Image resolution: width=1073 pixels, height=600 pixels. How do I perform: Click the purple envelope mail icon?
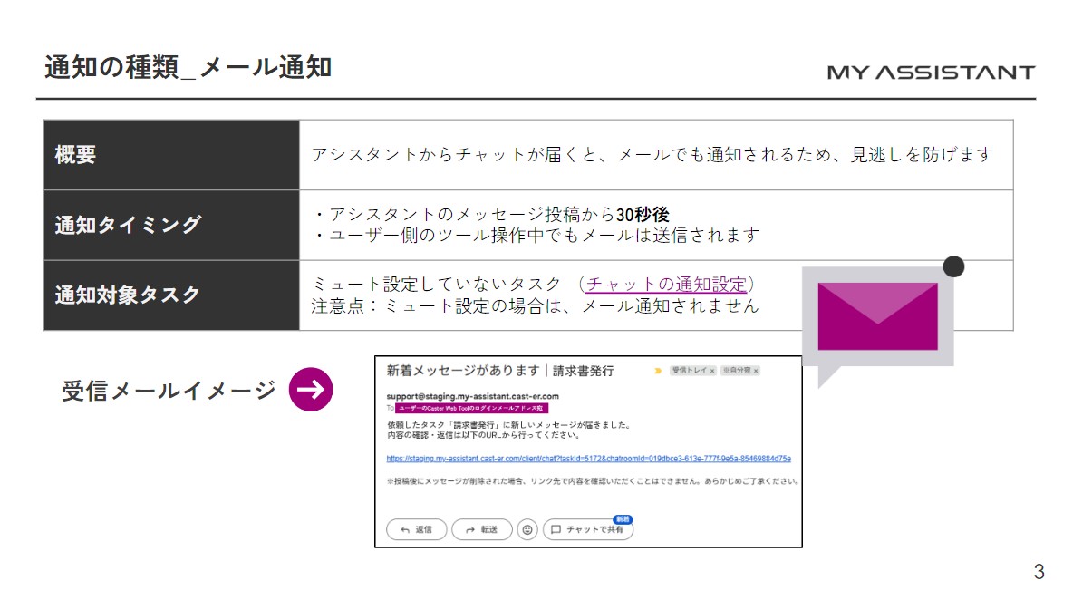[x=878, y=316]
